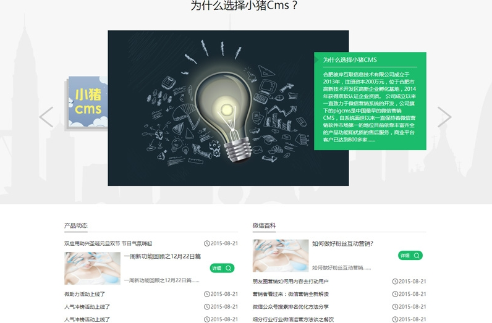492x323 pixels.
Task: Open article 营销者看过来：微信营销全新解读
Action: 291,294
